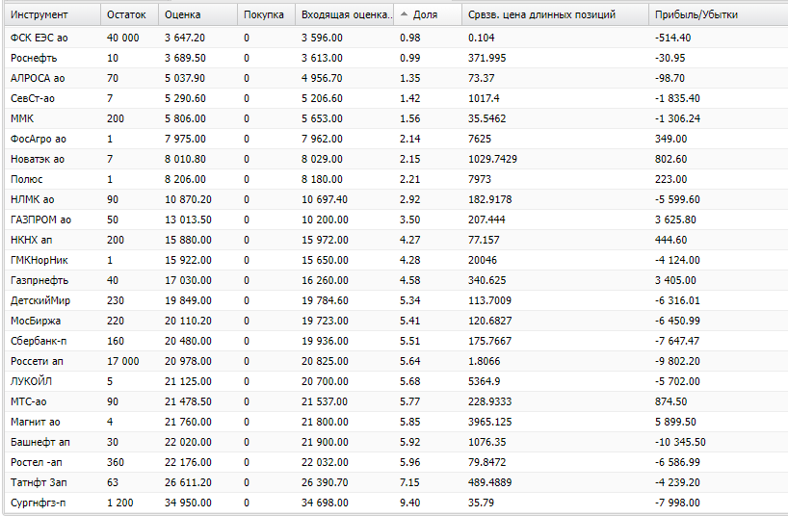Click valuation 13 013.50 for ГАЗПРОМ
Image resolution: width=788 pixels, height=516 pixels.
tap(188, 219)
